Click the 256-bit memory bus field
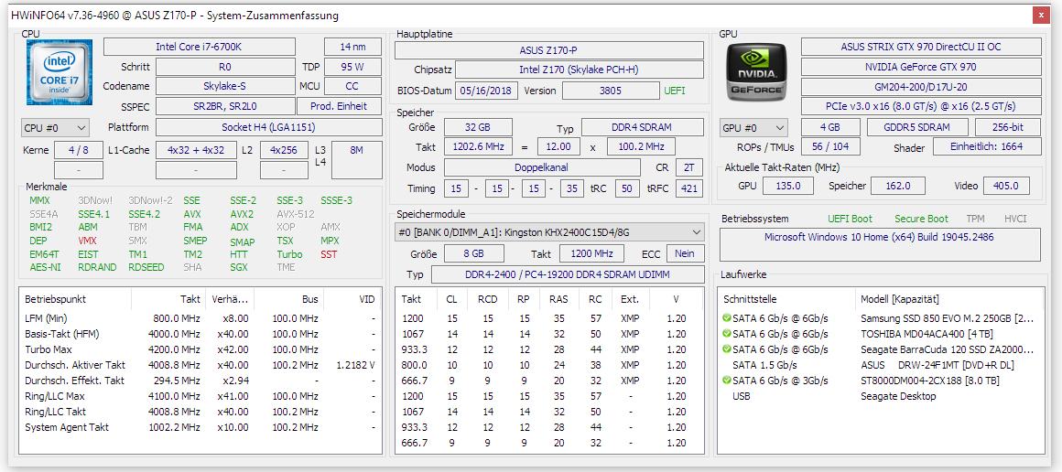 (x=1009, y=127)
